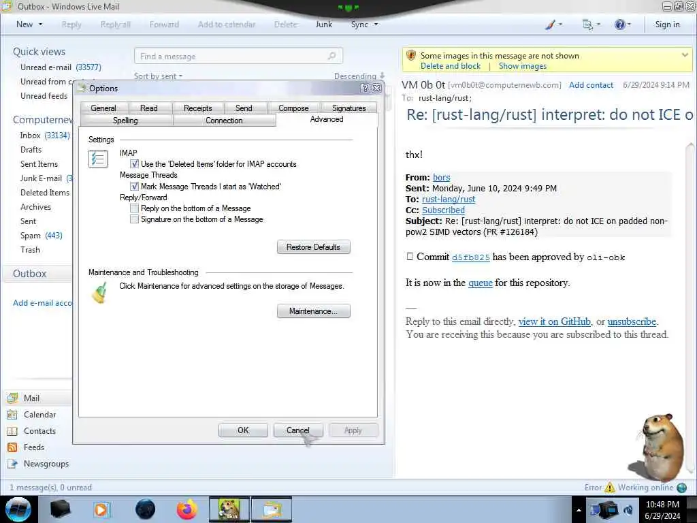Click 'Show images' link

point(522,66)
